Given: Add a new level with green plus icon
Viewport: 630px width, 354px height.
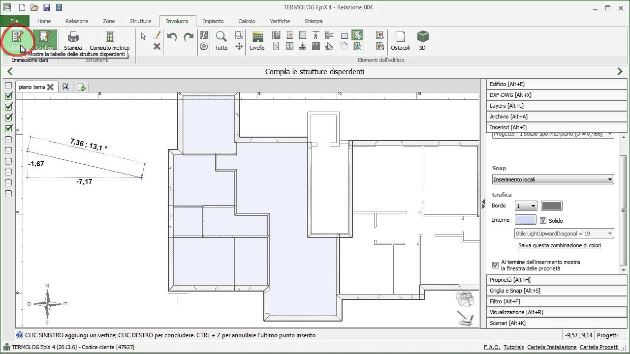Looking at the screenshot, I should click(82, 87).
